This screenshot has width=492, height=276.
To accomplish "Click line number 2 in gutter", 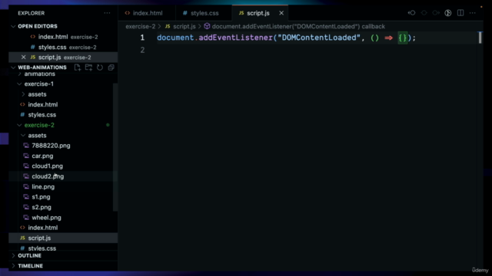I will point(142,50).
